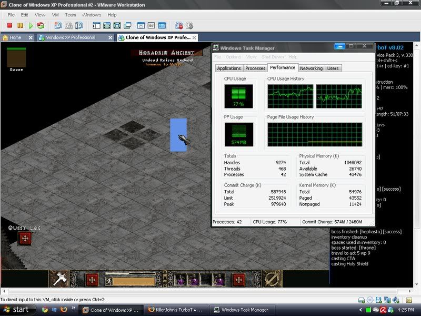Open the Team menu
The image size is (421, 316).
pos(71,15)
